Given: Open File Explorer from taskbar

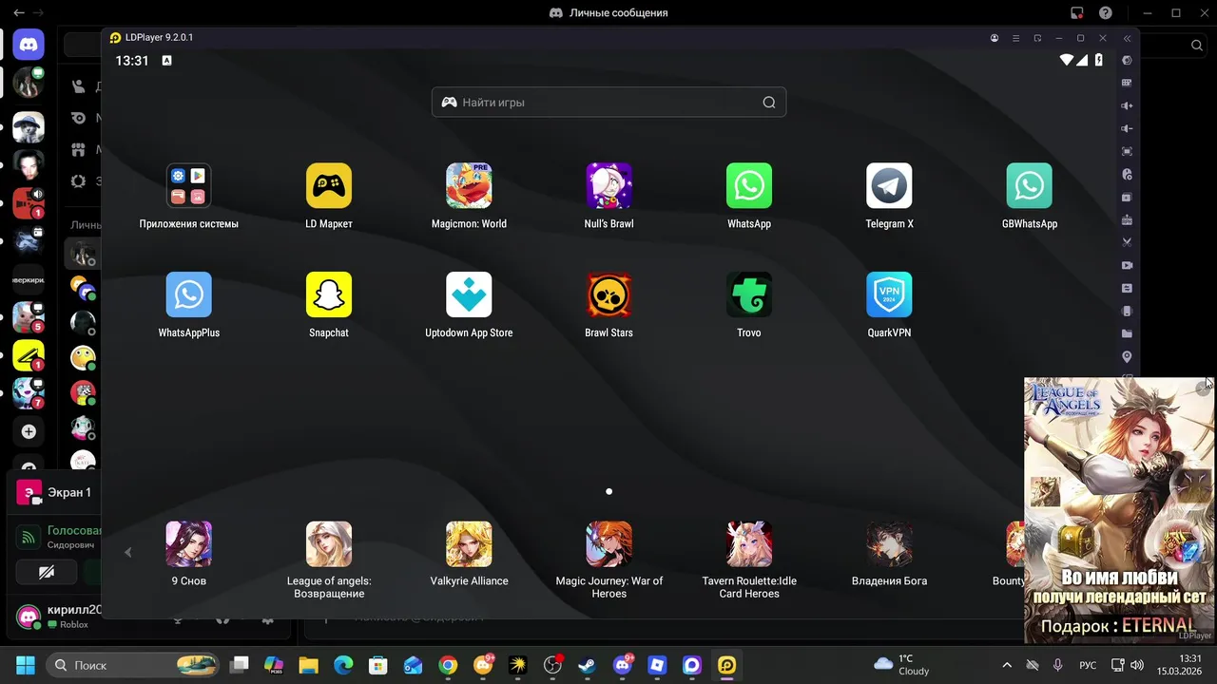Looking at the screenshot, I should [307, 665].
